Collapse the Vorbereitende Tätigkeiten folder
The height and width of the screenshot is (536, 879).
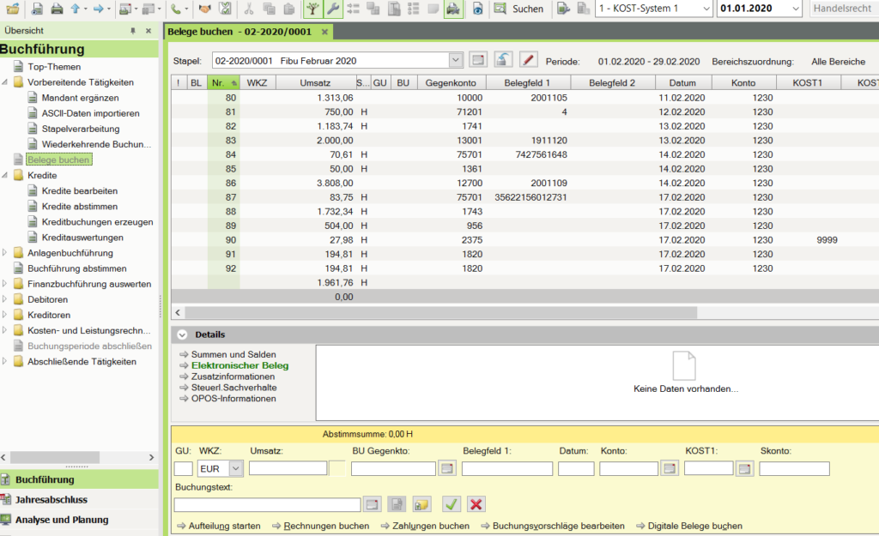click(x=5, y=82)
